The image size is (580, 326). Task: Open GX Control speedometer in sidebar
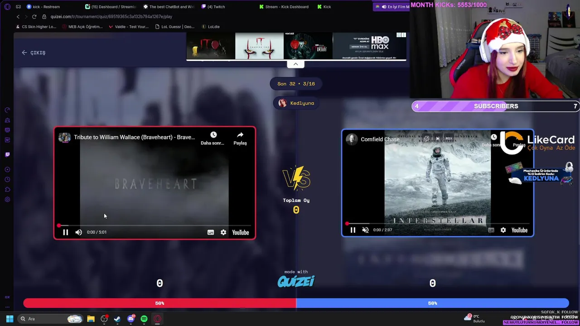[x=7, y=110]
